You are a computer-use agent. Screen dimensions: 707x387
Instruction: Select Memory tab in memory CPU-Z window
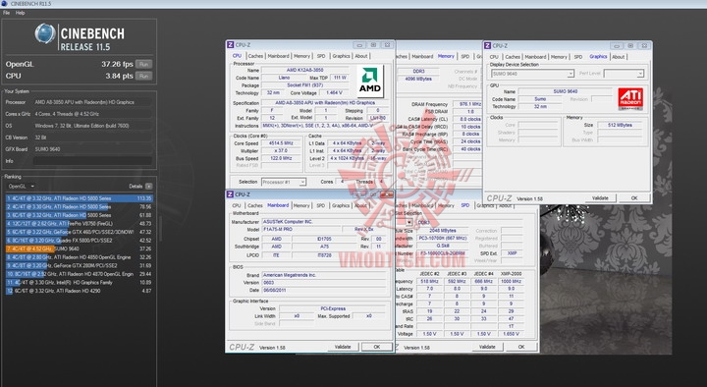(x=446, y=56)
